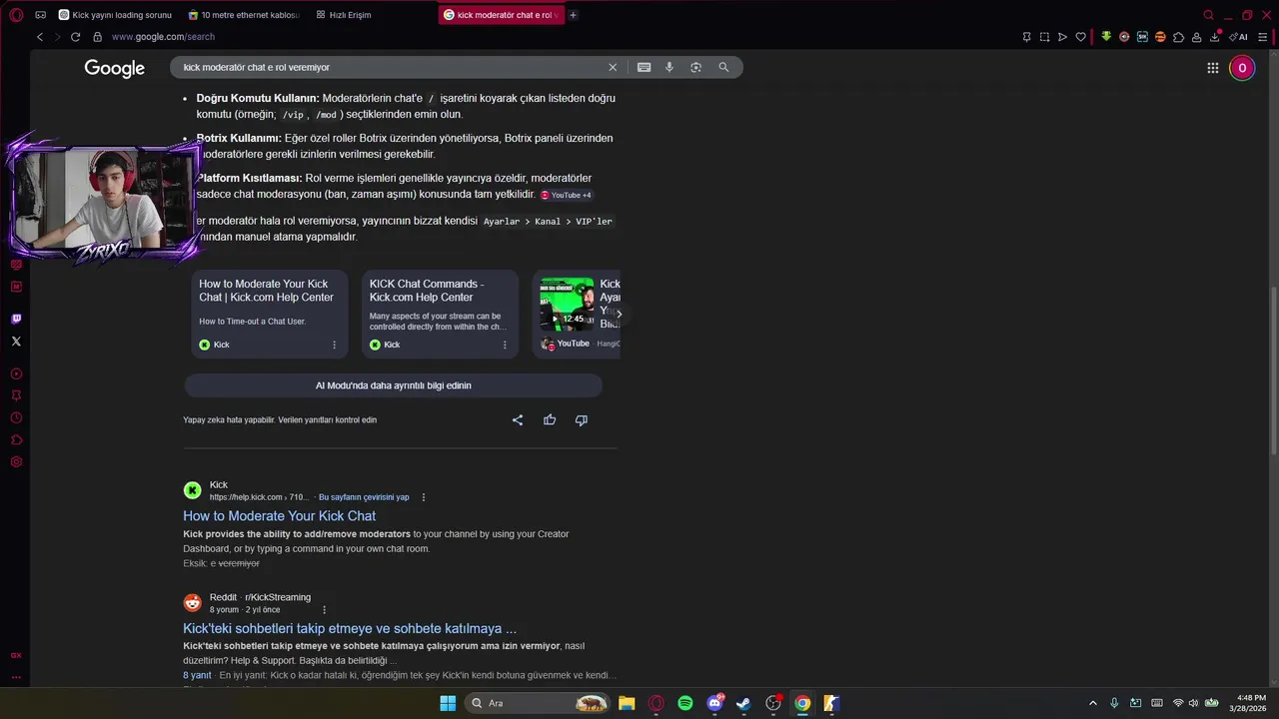Go to the Google homepage logo
Screen dimensions: 1279x719
(115, 68)
